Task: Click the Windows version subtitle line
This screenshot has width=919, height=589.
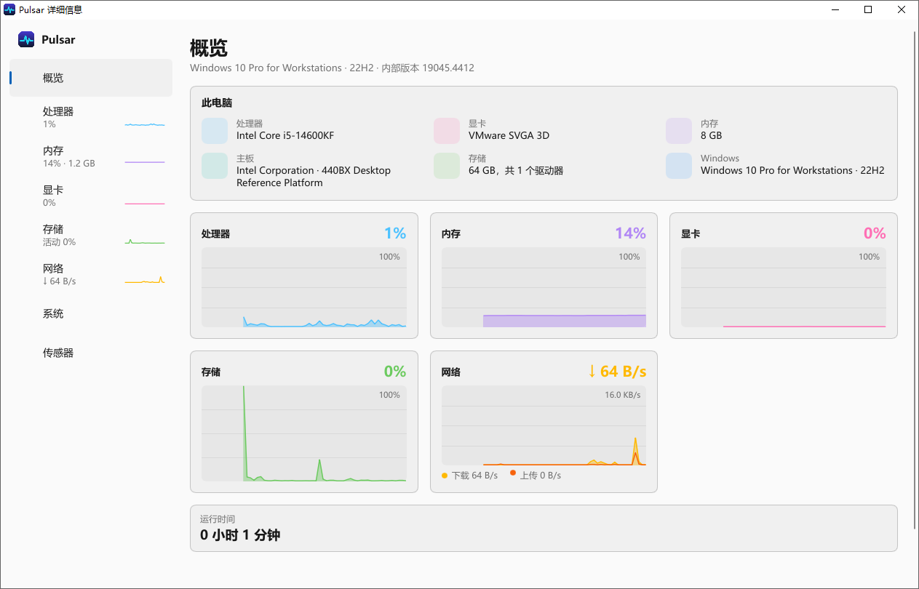Action: coord(332,68)
